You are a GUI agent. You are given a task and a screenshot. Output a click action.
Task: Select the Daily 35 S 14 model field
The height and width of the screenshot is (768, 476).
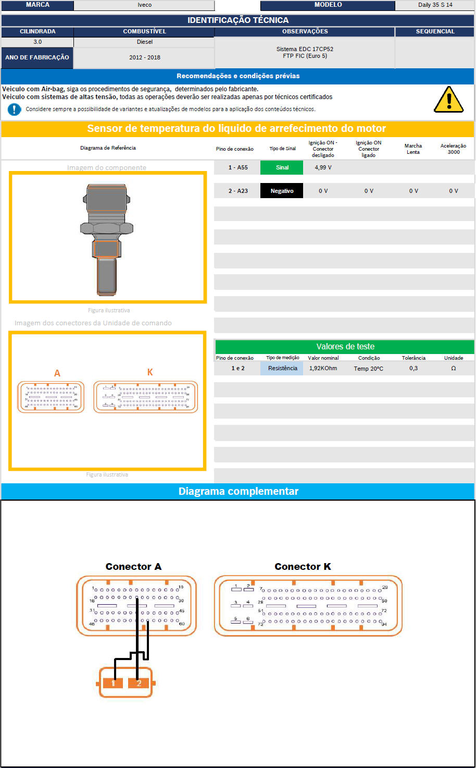tap(435, 5)
